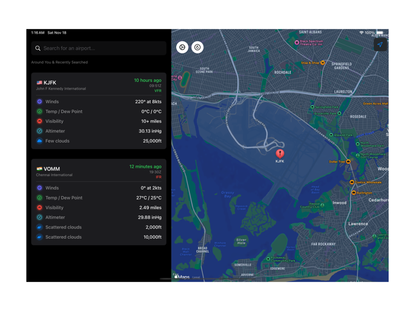Click the India flag beside VOMM
Viewport: 415px width, 311px height.
(39, 169)
